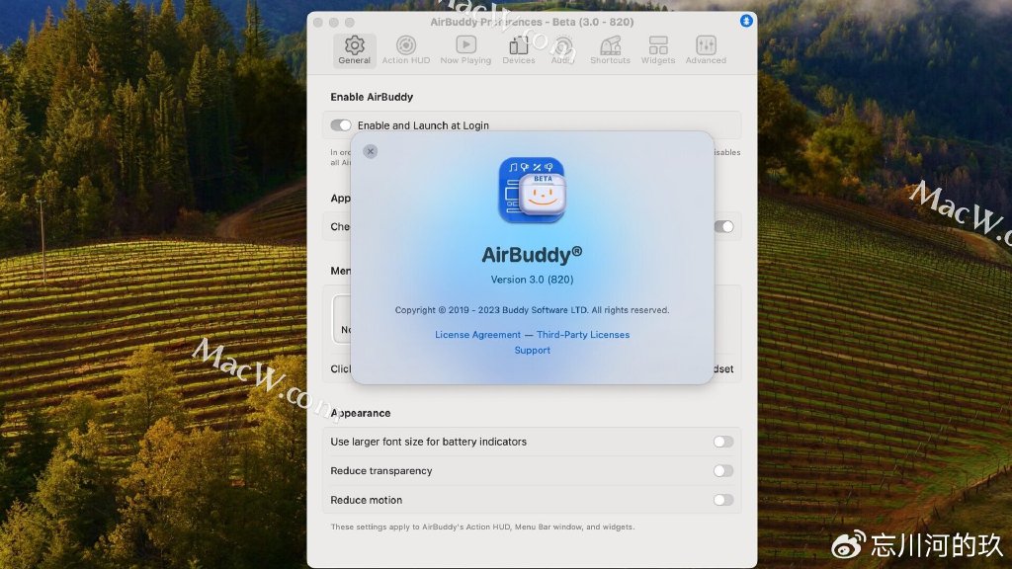Image resolution: width=1012 pixels, height=569 pixels.
Task: Open the Now Playing tab
Action: (x=465, y=49)
